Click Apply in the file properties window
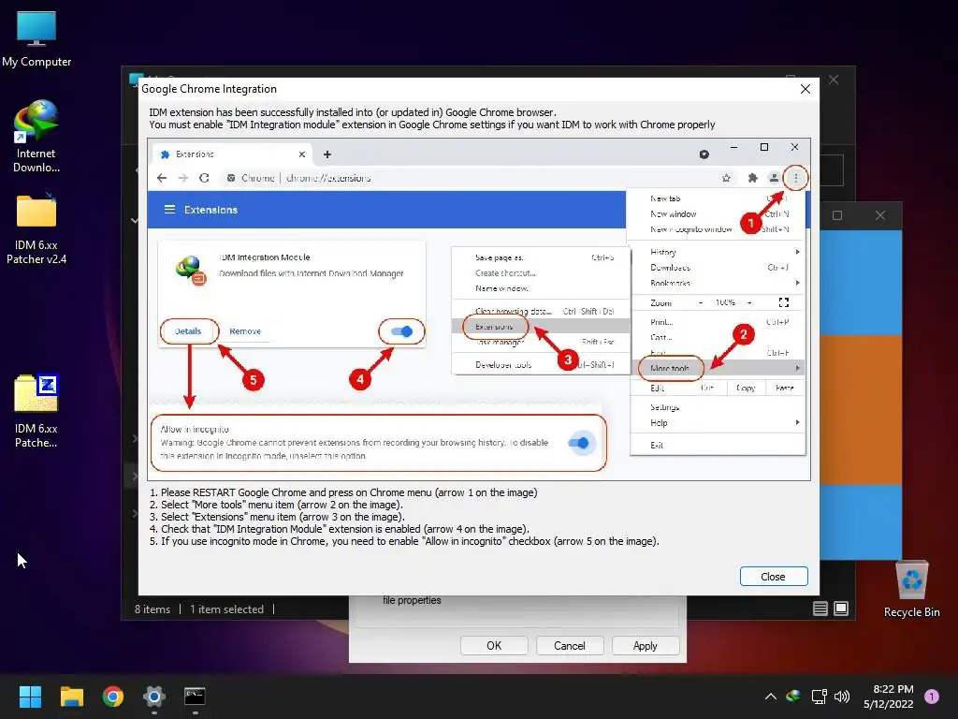This screenshot has height=719, width=958. tap(646, 646)
